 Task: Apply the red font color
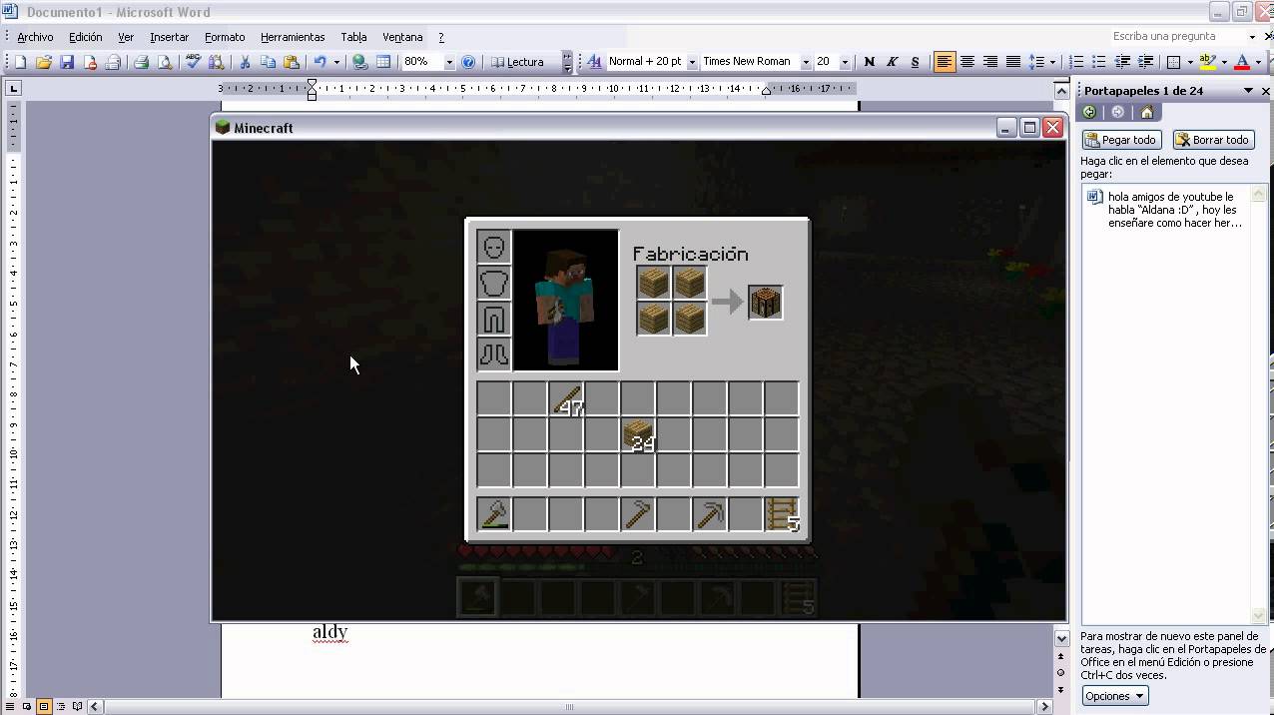[1242, 62]
